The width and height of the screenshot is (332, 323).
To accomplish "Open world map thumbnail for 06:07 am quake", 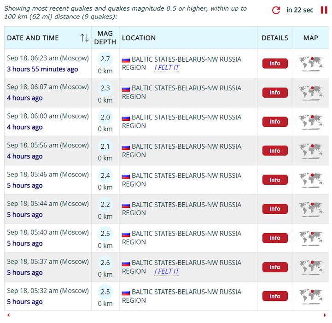I will tap(310, 93).
